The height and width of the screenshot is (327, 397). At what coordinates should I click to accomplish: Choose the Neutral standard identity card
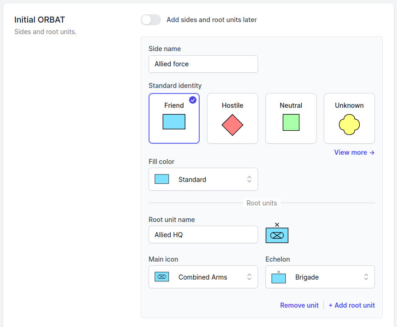(291, 118)
